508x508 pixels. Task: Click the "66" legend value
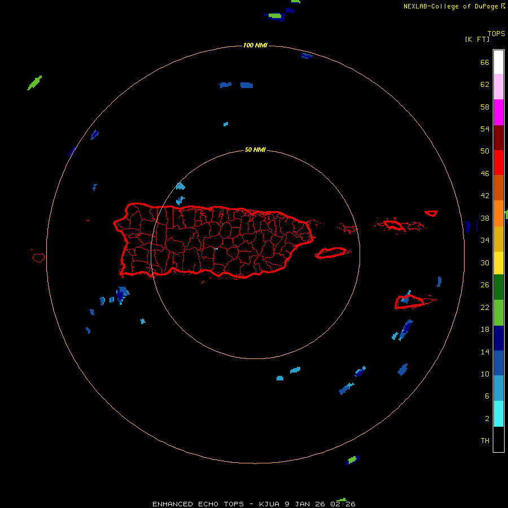tap(485, 63)
